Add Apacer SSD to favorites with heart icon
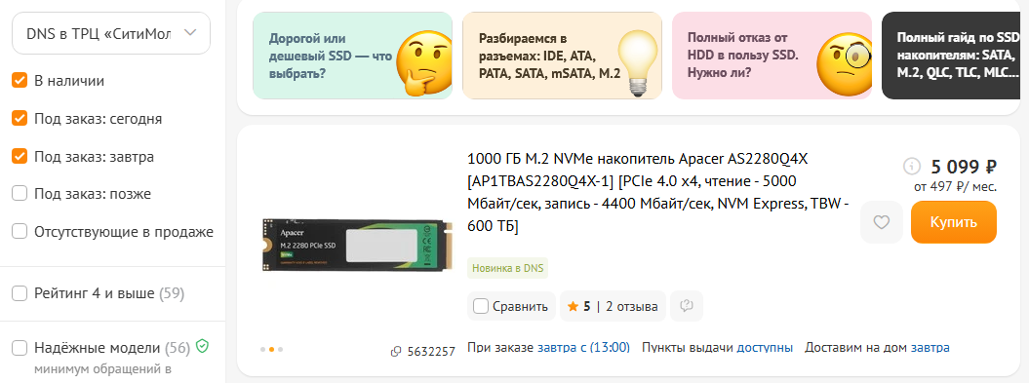1029x383 pixels. tap(882, 222)
